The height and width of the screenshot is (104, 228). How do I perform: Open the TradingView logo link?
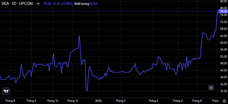click(x=6, y=91)
